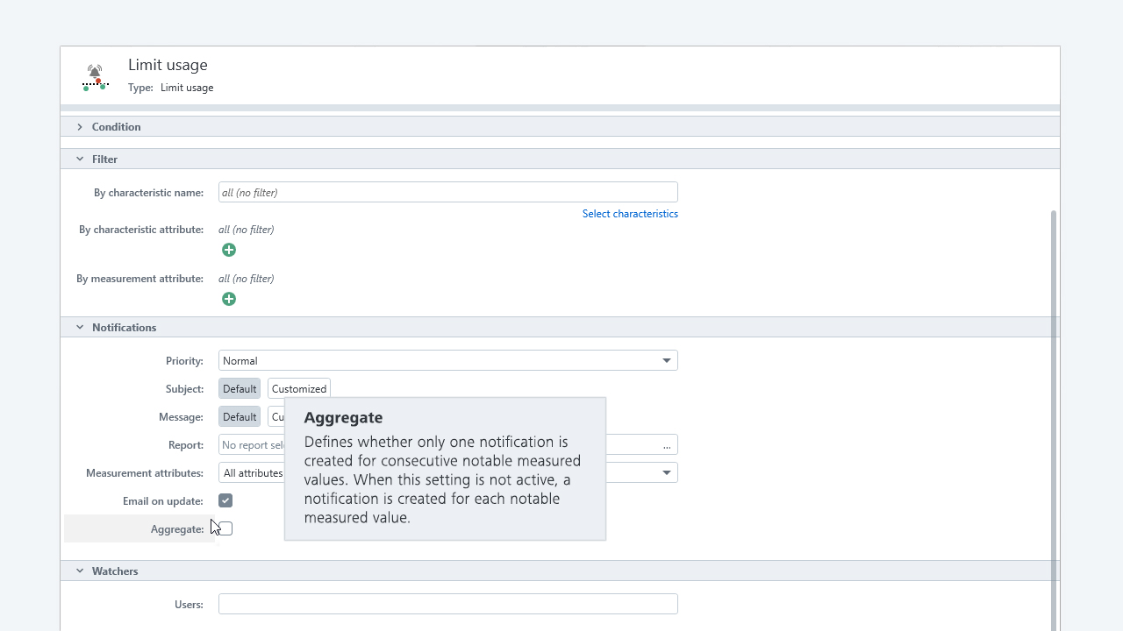Click the Users input field

click(447, 605)
